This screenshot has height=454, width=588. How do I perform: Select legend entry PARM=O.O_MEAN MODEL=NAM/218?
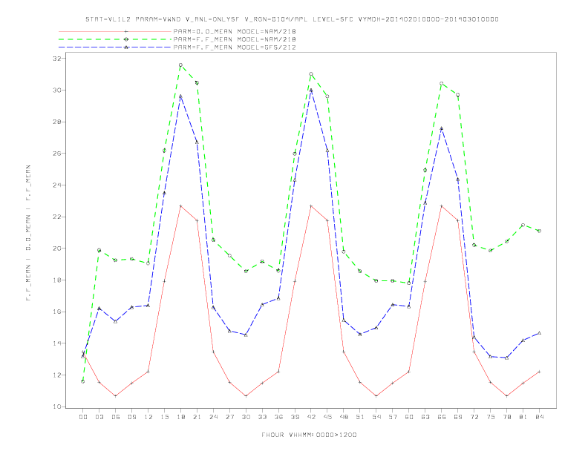235,31
